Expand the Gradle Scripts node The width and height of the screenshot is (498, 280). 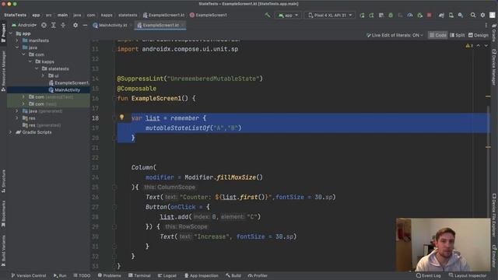[x=11, y=132]
